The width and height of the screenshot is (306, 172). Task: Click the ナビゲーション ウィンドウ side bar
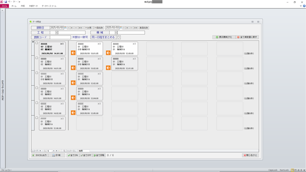3,90
